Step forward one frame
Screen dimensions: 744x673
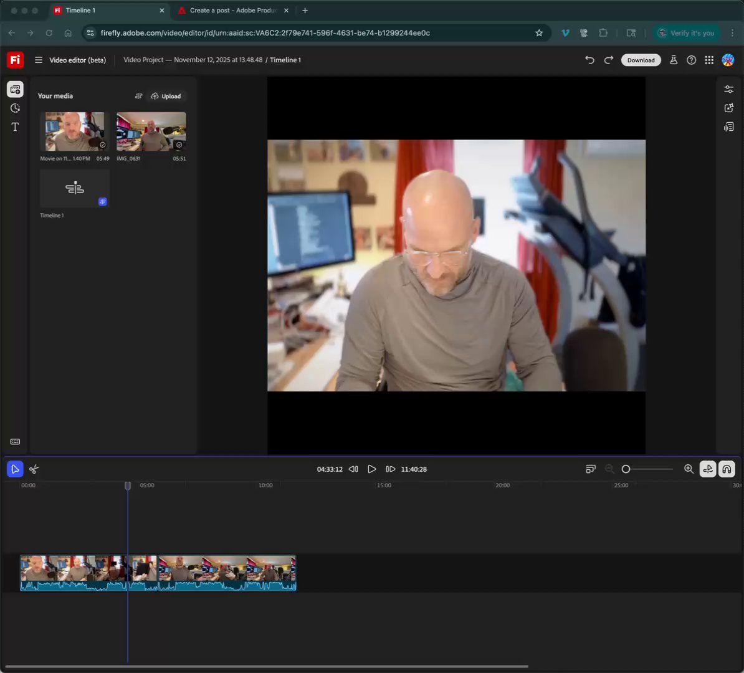tap(390, 469)
